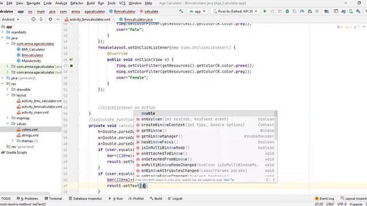This screenshot has height=206, width=367.
Task: Expand the manifests folder
Action: 2,32
